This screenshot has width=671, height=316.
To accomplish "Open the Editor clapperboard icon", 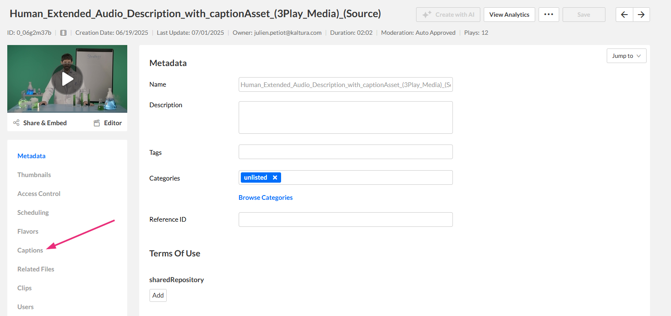I will coord(97,123).
